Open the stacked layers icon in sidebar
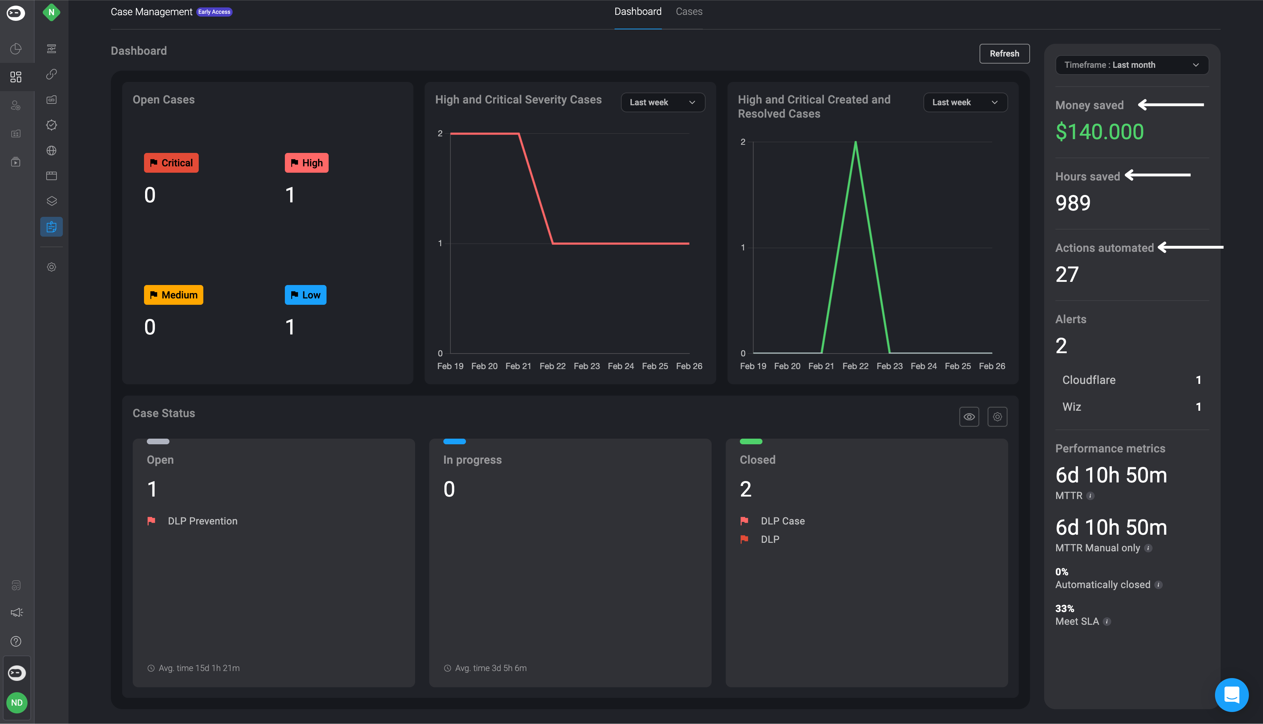The height and width of the screenshot is (724, 1263). 52,201
